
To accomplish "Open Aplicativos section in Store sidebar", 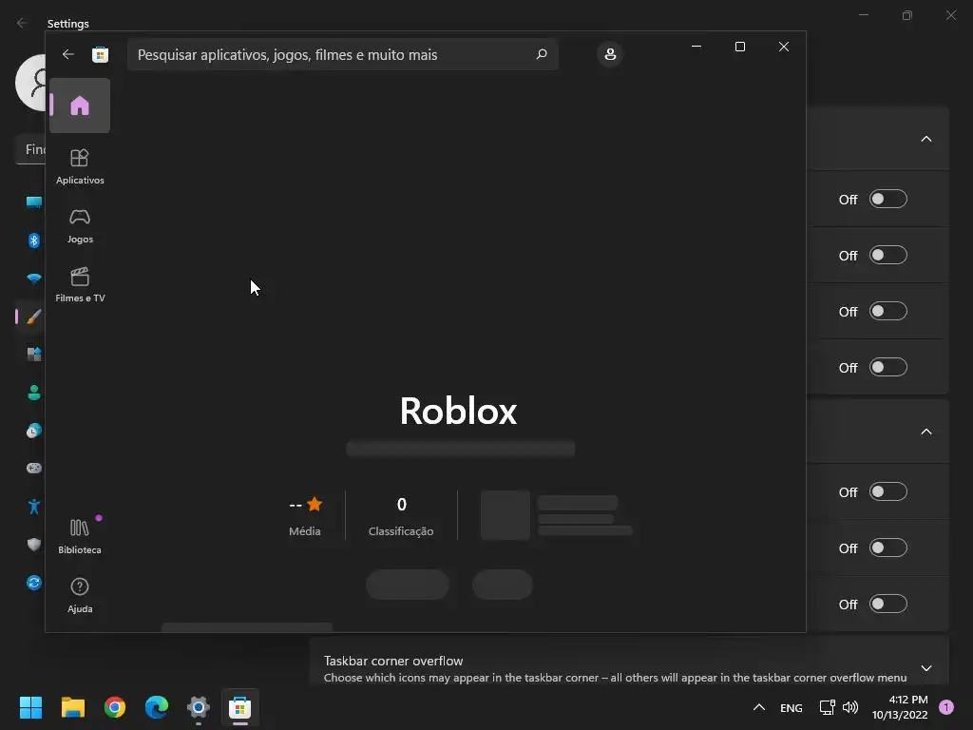I will [x=80, y=166].
